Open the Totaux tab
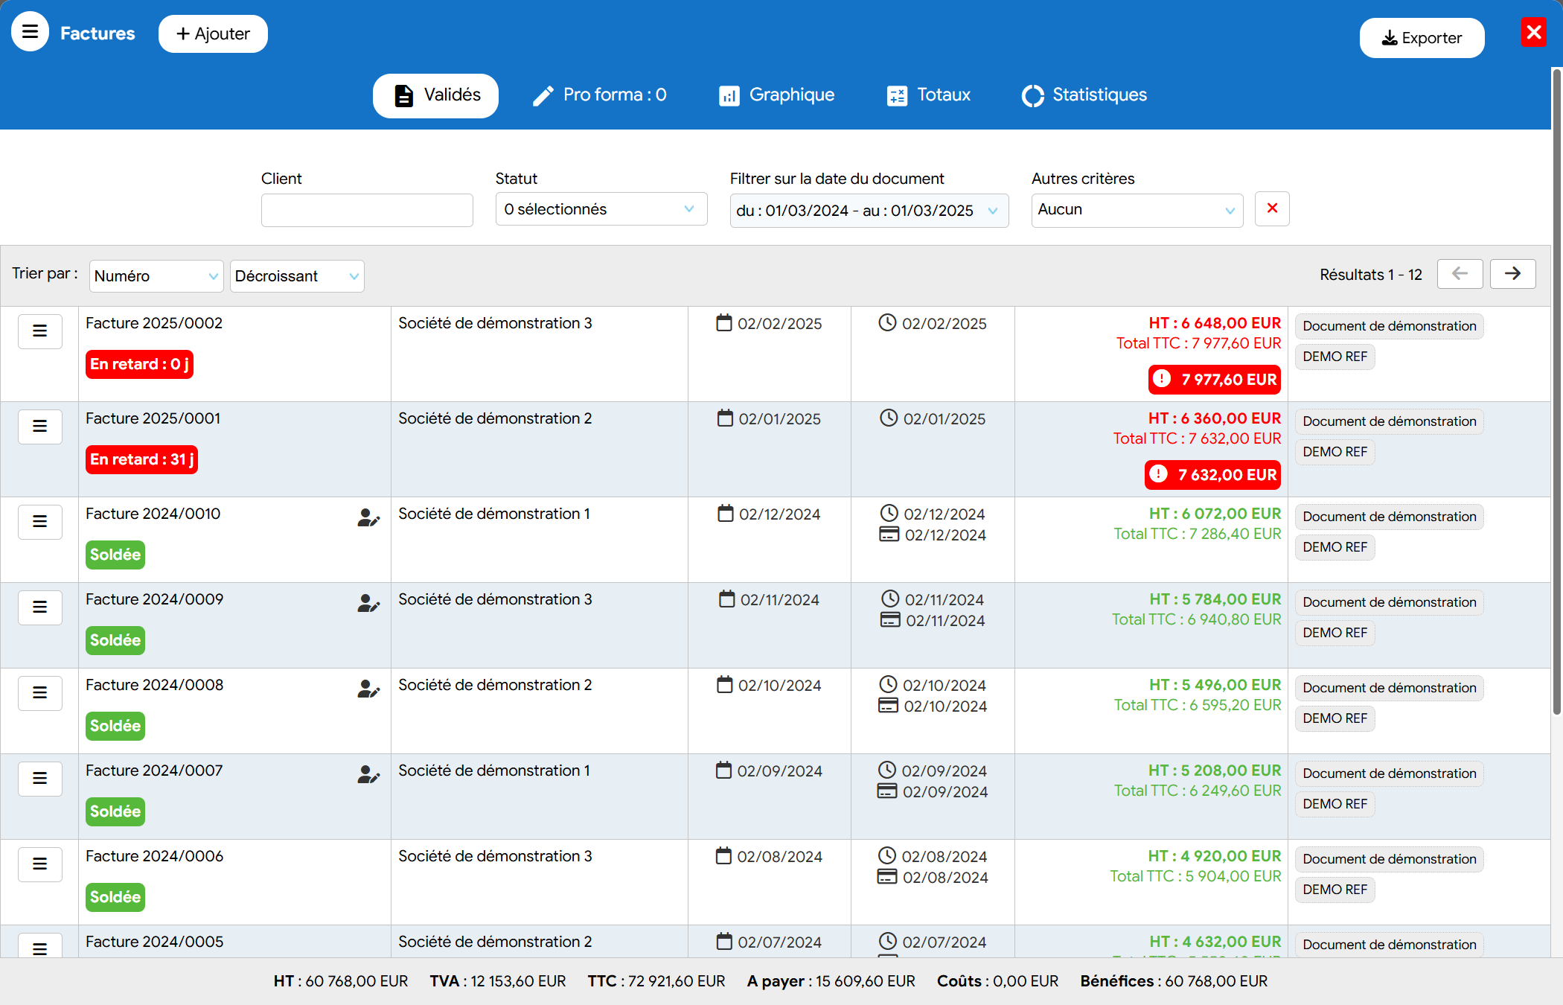The height and width of the screenshot is (1005, 1563). pyautogui.click(x=929, y=95)
